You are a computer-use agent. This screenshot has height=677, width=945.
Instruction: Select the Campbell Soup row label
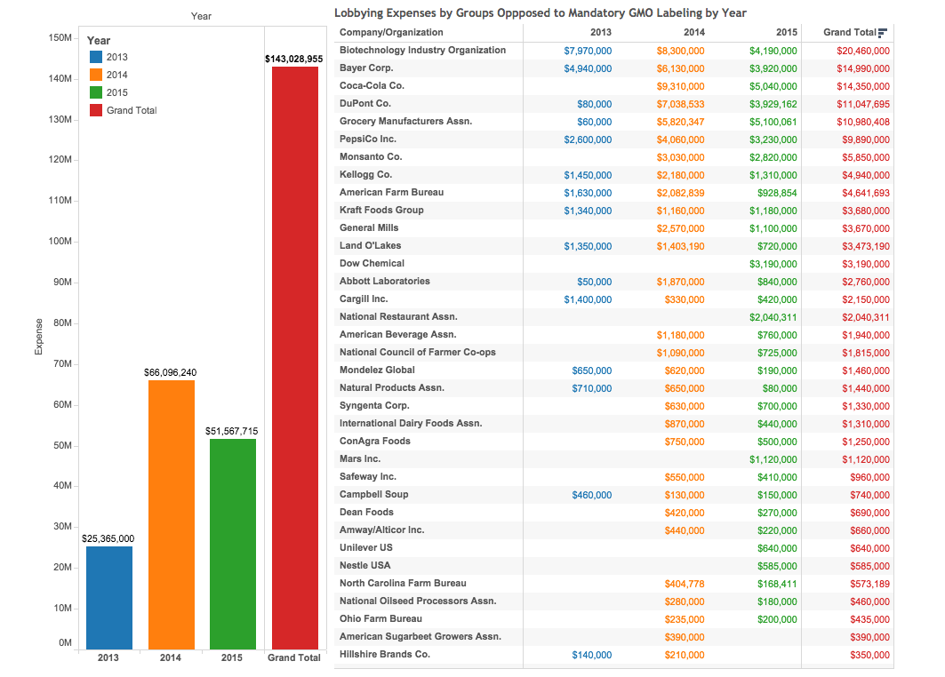[x=373, y=495]
